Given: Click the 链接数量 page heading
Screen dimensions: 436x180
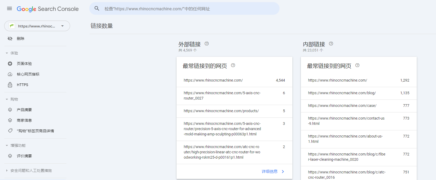Looking at the screenshot, I should point(102,26).
